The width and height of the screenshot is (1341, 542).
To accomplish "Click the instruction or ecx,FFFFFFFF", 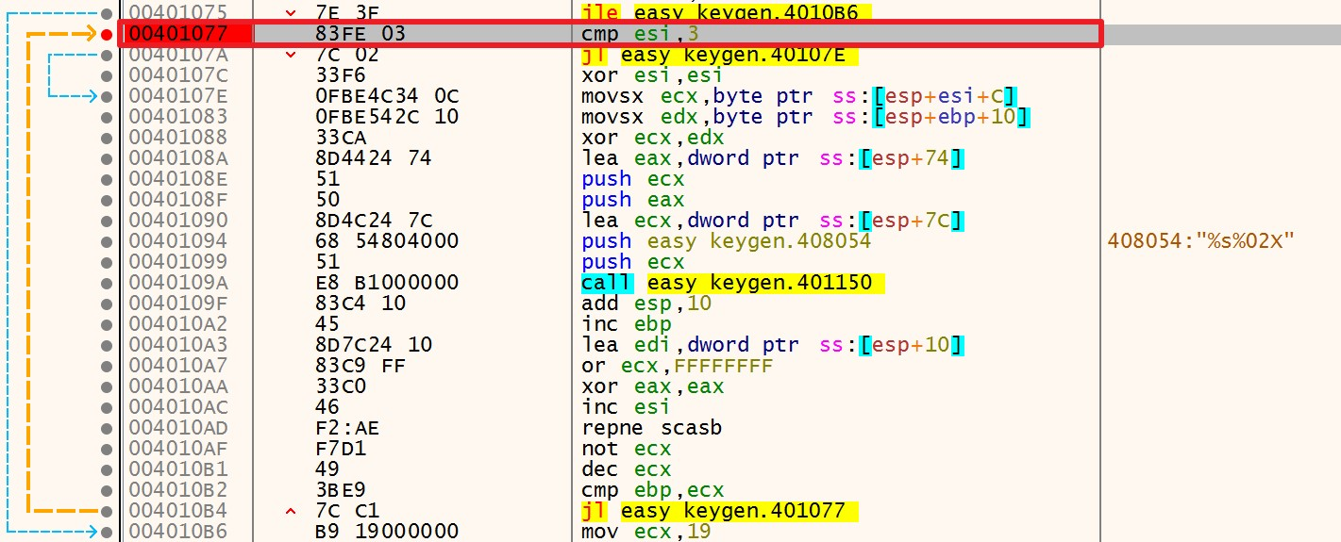I will pos(679,366).
